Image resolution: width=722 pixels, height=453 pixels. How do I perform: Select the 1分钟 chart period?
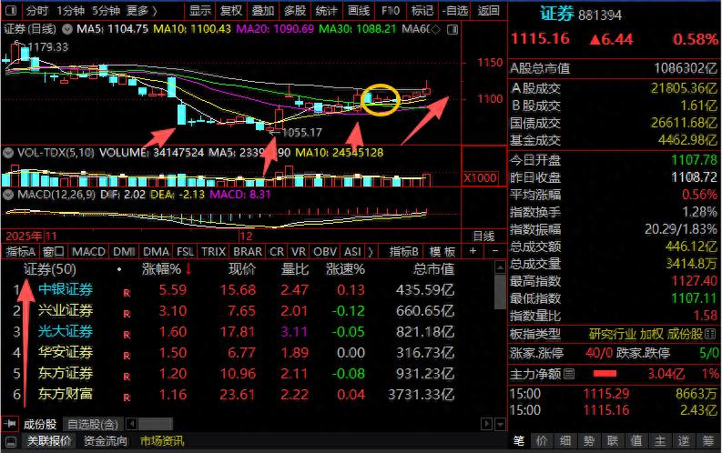pos(70,10)
